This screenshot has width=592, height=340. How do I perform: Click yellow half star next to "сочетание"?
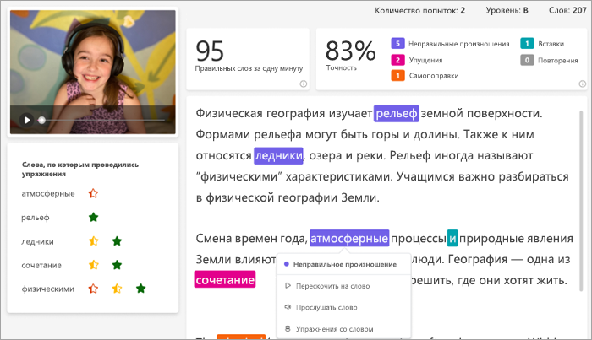[93, 265]
